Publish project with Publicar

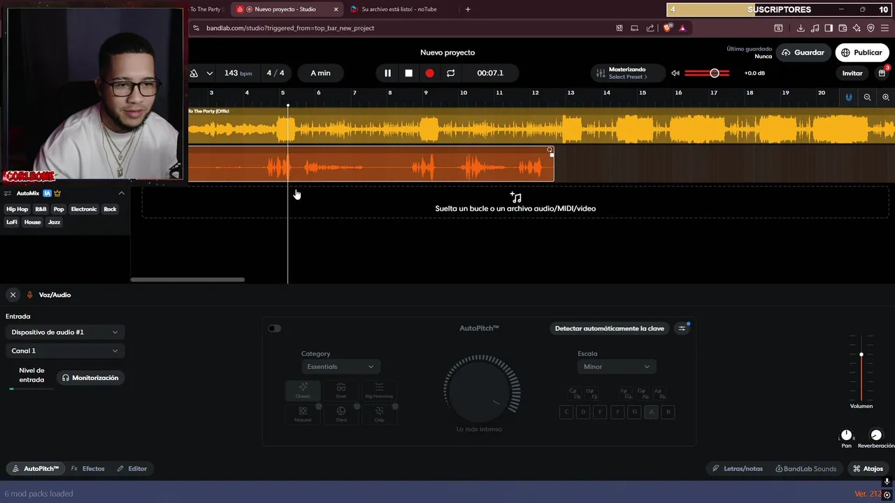(861, 52)
